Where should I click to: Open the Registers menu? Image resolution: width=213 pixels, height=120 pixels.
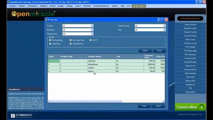tap(44, 6)
